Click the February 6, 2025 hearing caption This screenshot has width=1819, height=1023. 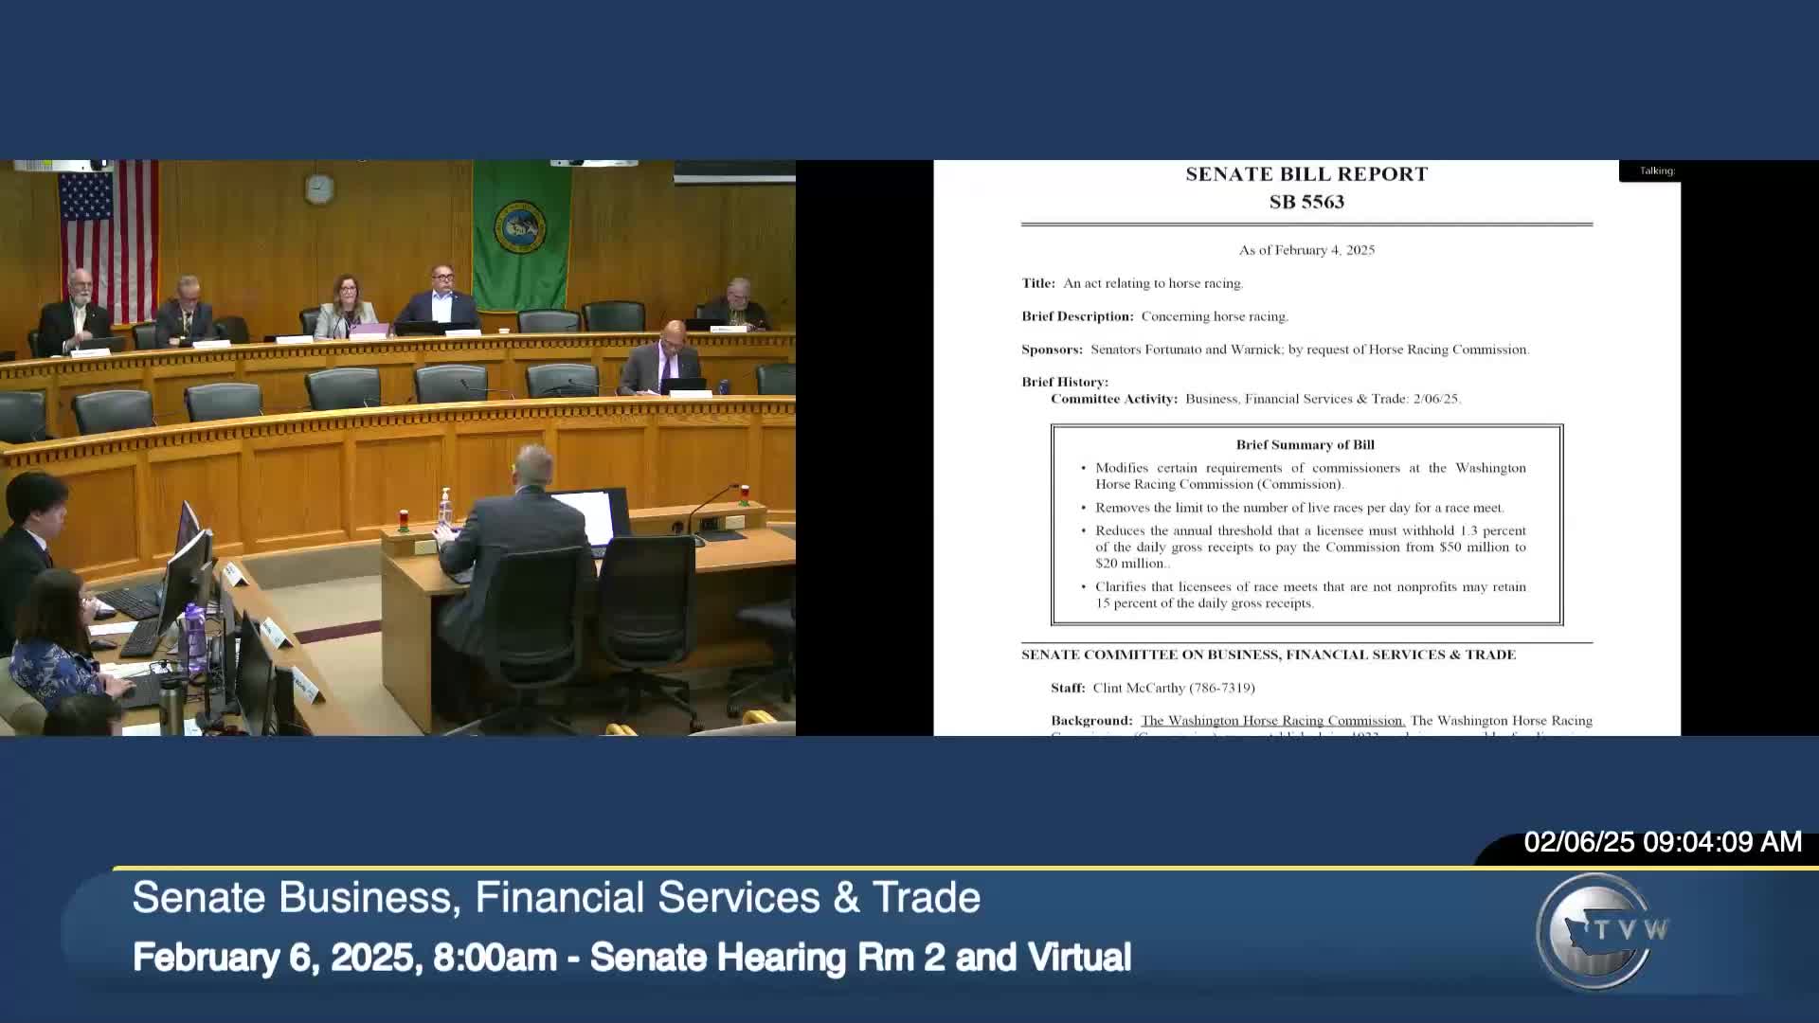click(631, 958)
